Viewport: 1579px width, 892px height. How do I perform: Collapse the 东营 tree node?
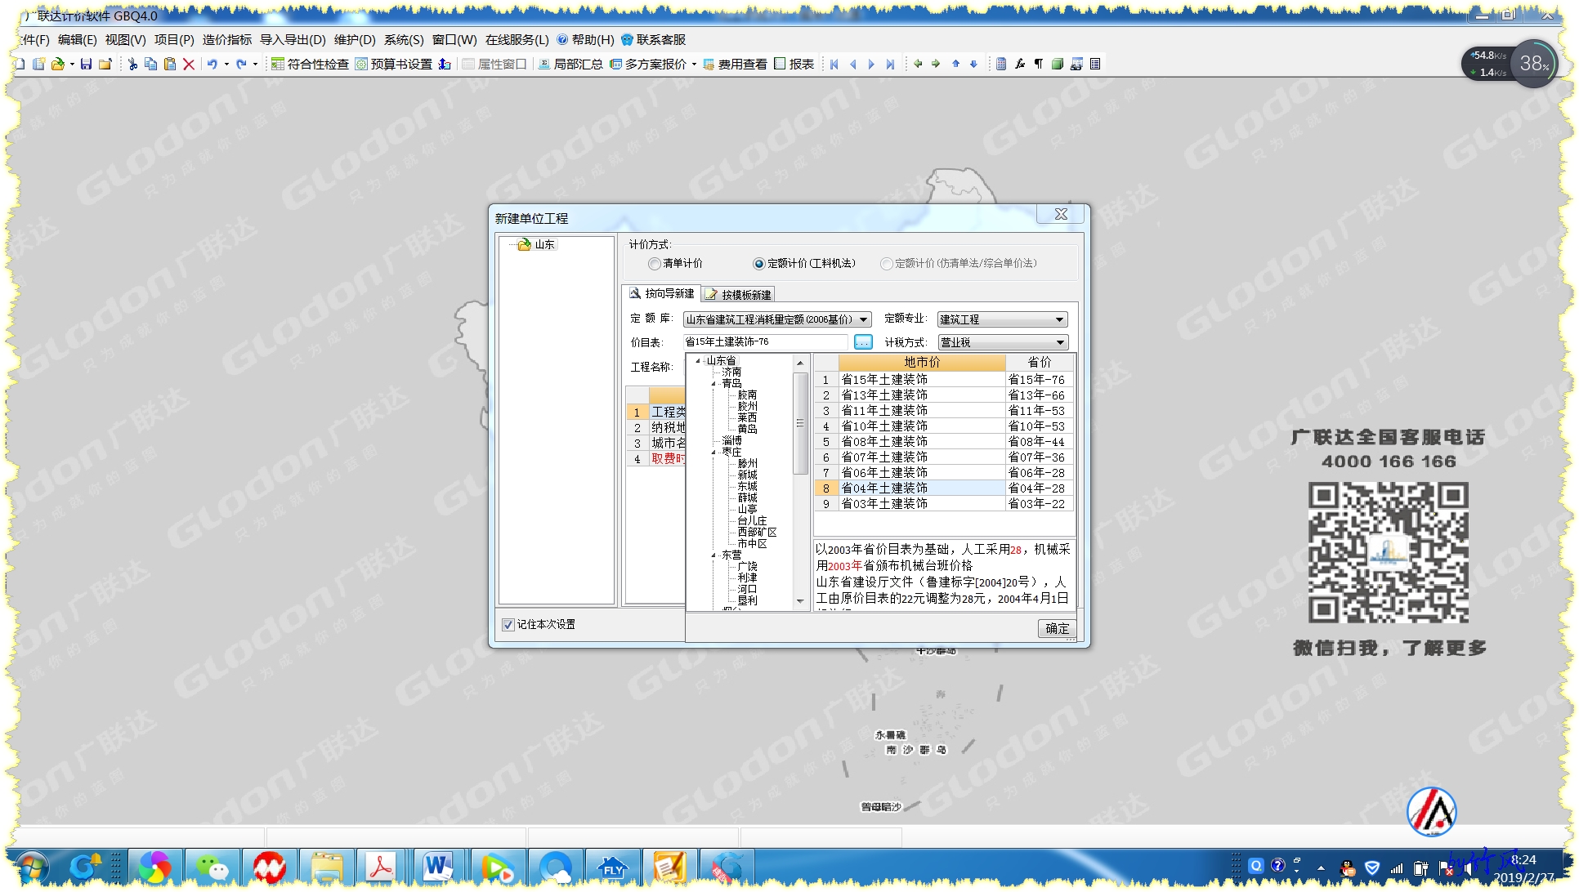point(713,555)
